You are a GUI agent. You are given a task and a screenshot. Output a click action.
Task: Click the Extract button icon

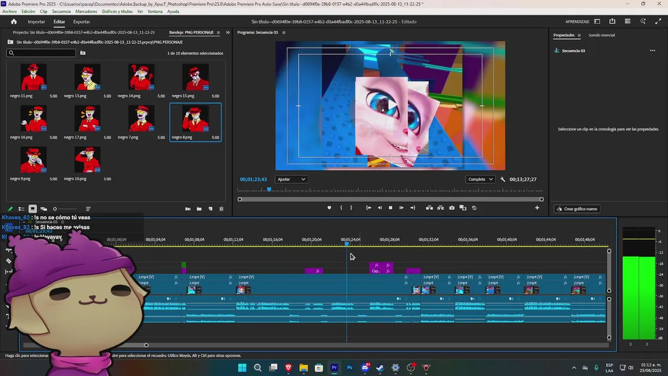(440, 208)
